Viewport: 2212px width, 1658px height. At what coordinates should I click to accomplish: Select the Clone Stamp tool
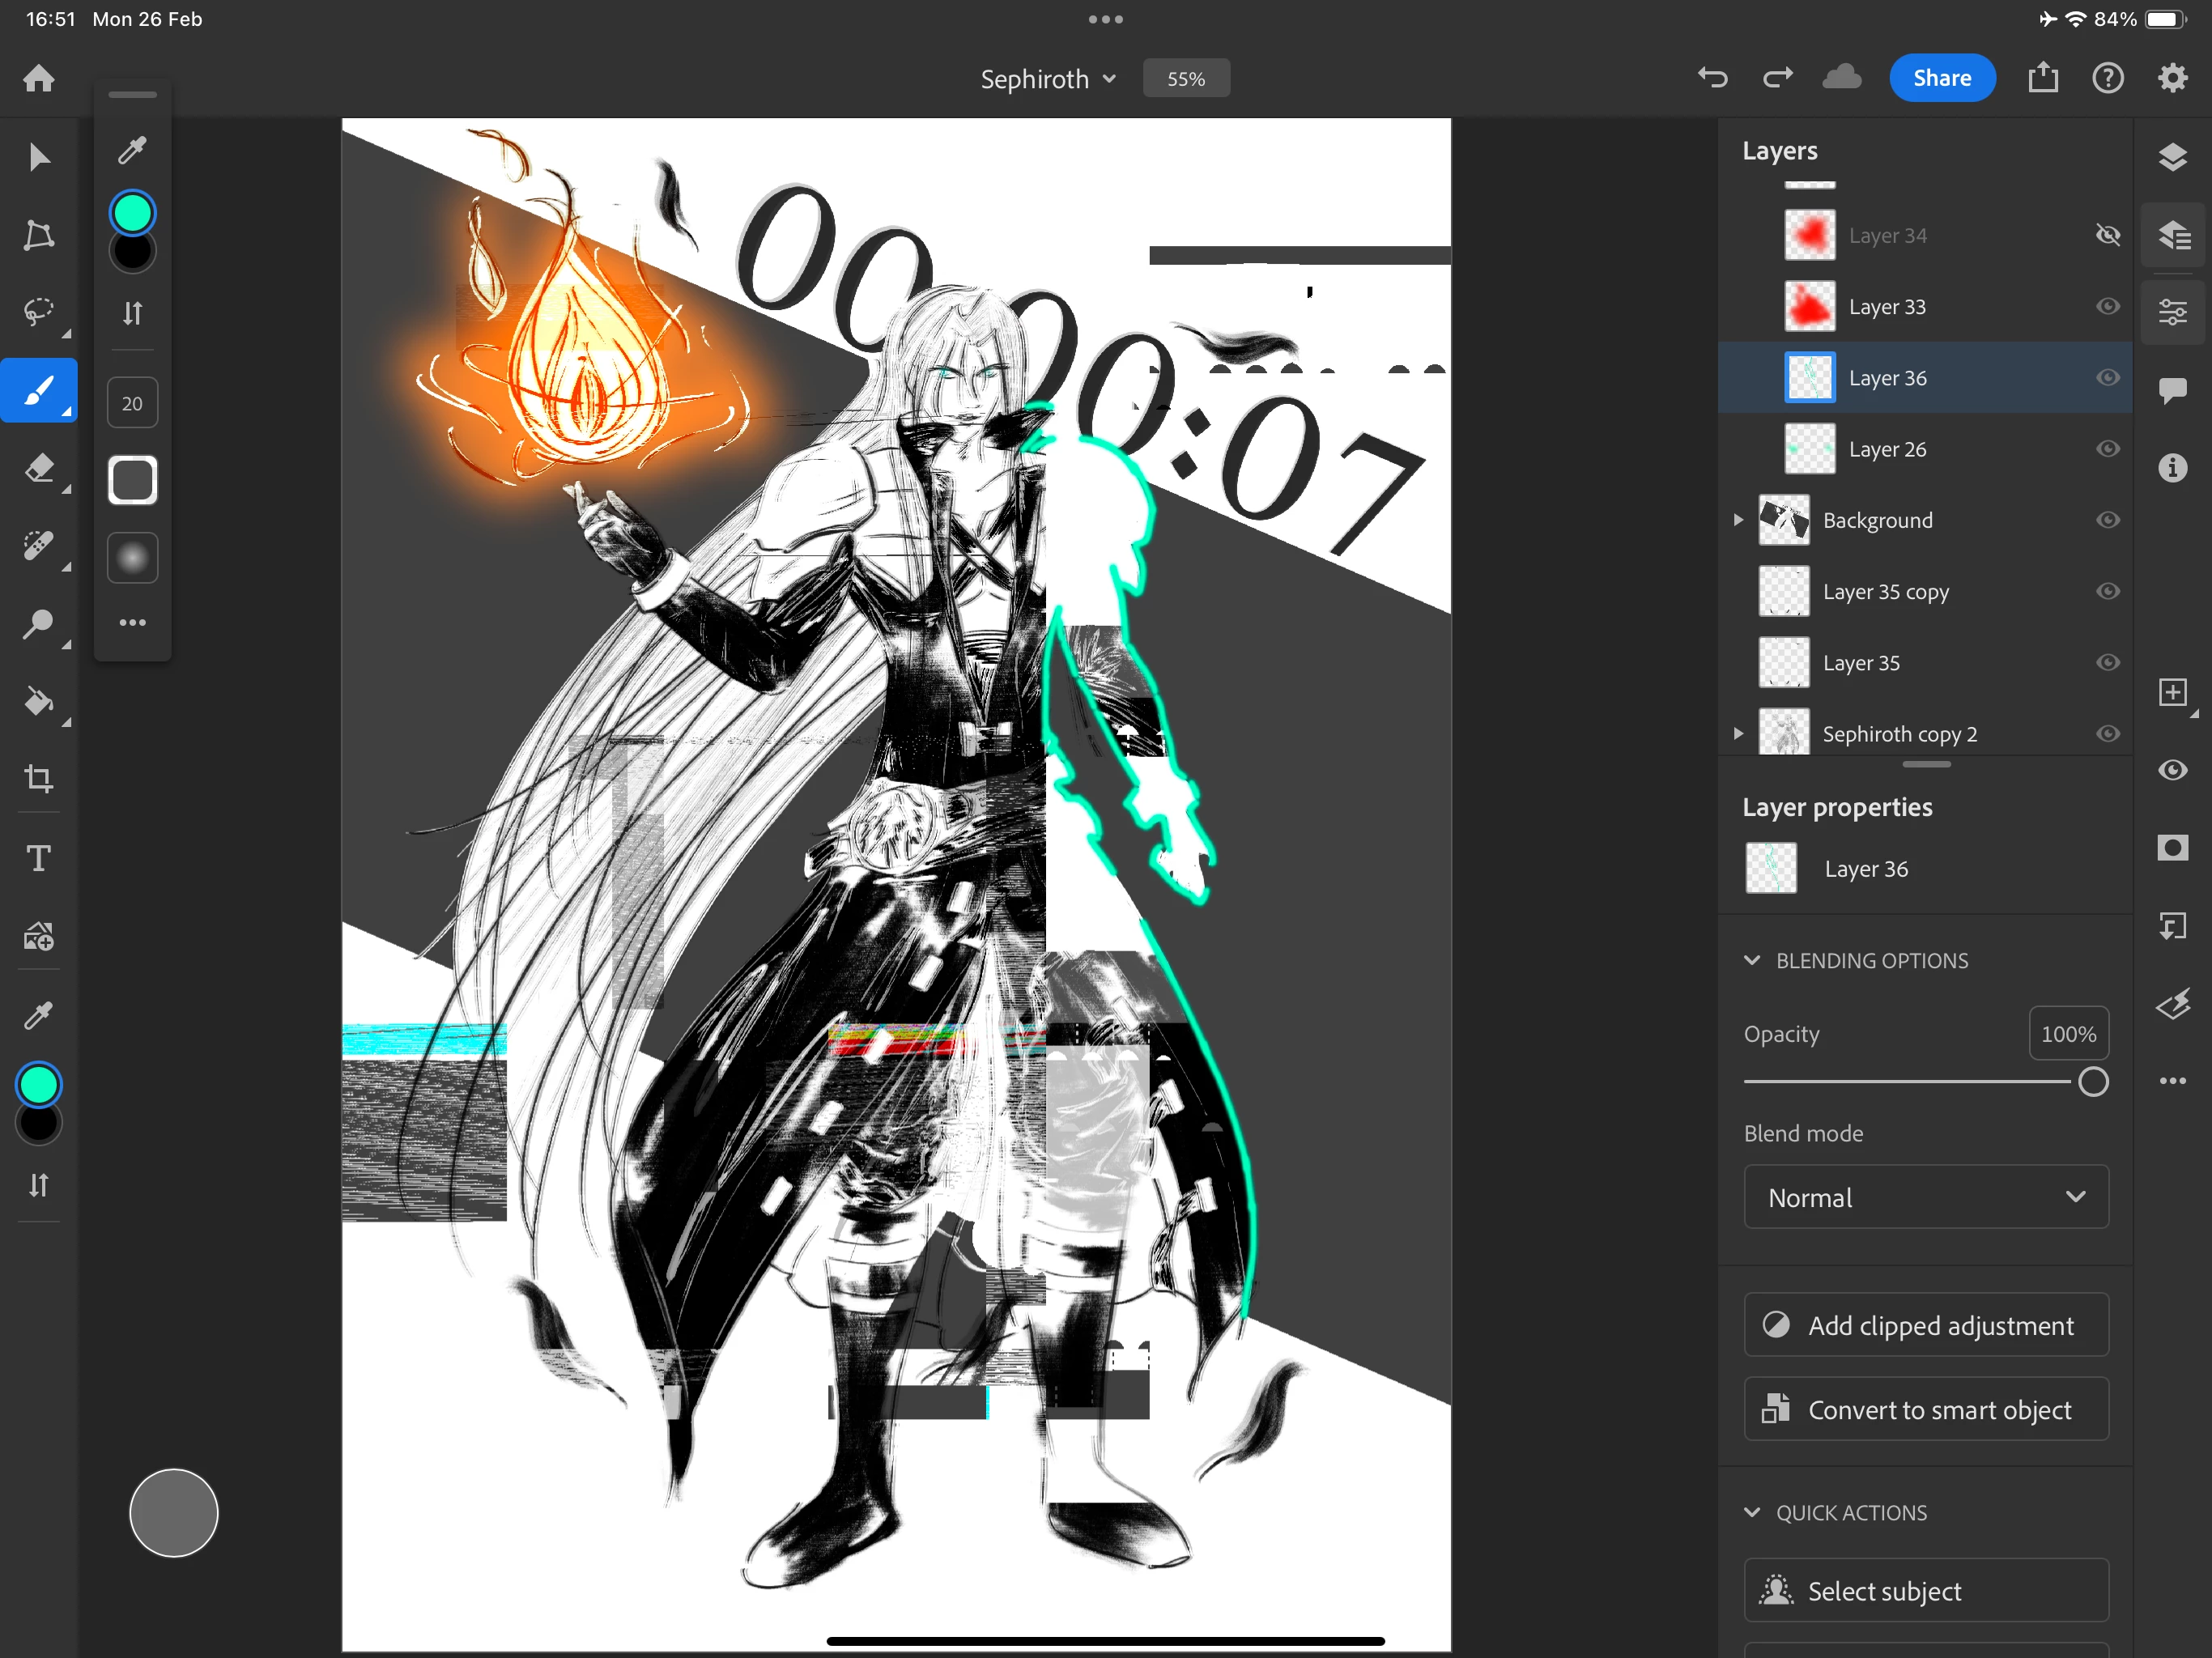(x=39, y=624)
